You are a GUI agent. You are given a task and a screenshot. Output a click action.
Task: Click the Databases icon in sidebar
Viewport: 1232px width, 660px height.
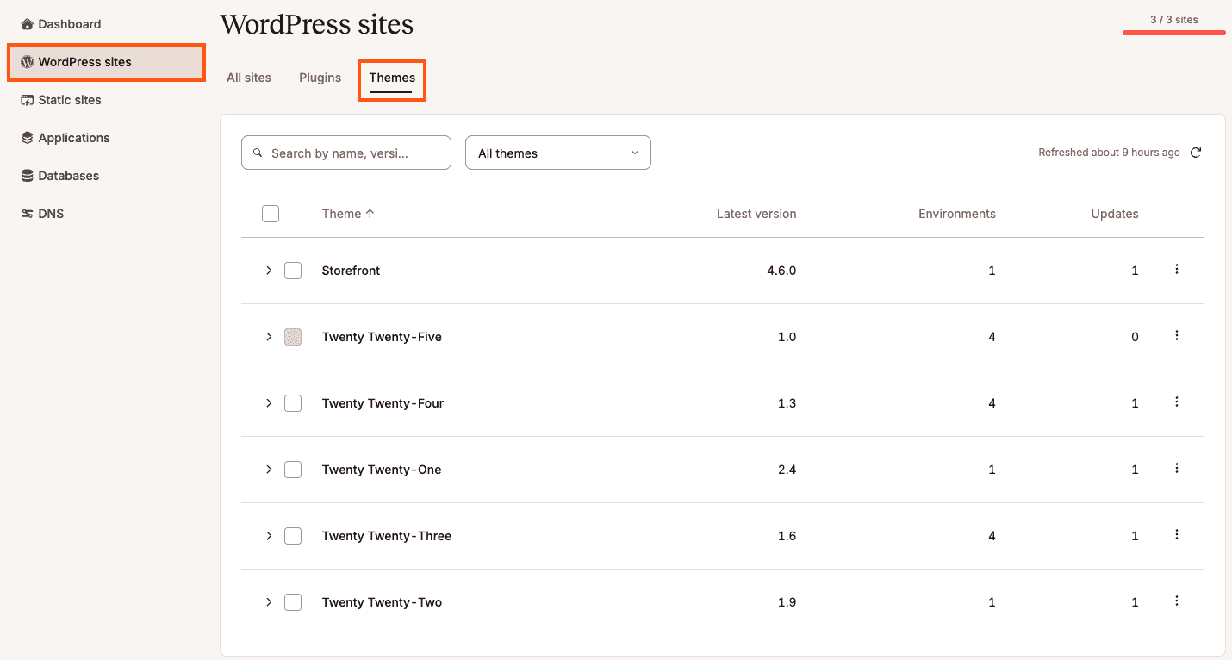[x=27, y=176]
